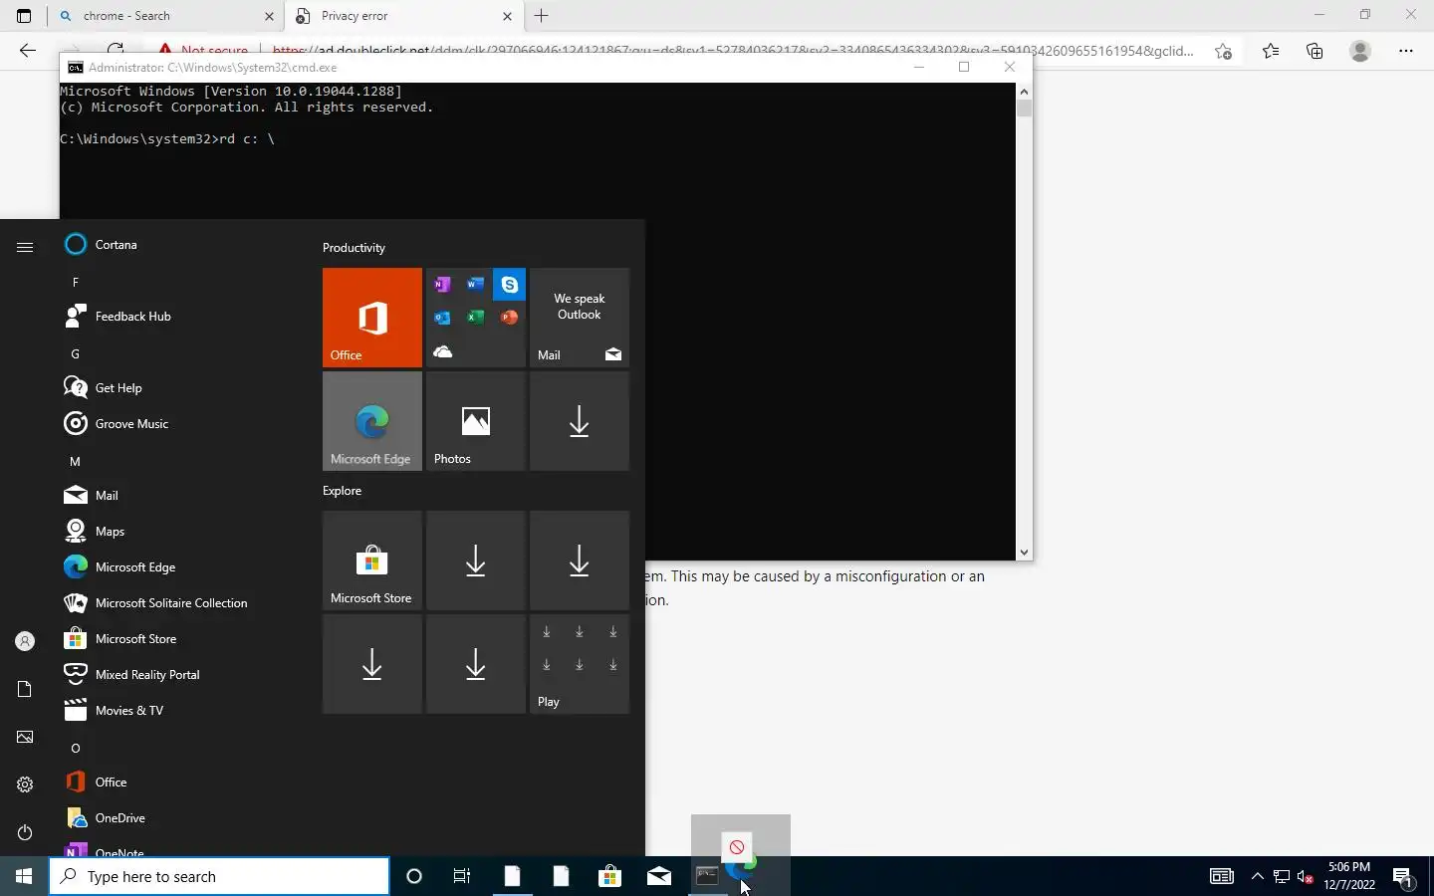The height and width of the screenshot is (896, 1434).
Task: Jump to letter group G header
Action: [75, 354]
